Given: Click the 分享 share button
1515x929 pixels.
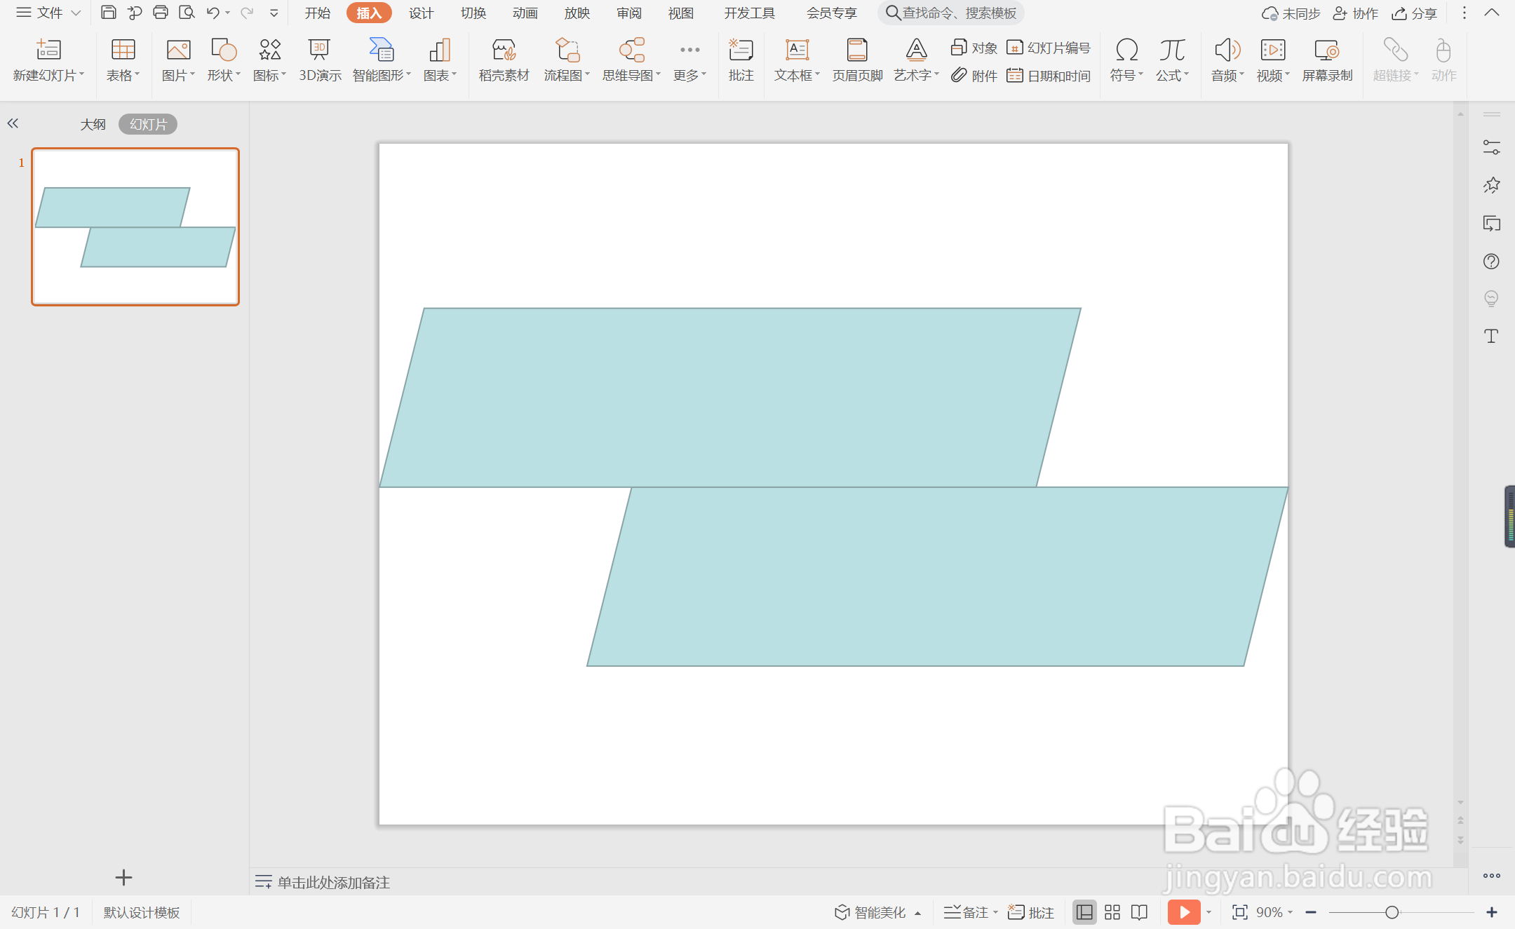Looking at the screenshot, I should click(1415, 13).
